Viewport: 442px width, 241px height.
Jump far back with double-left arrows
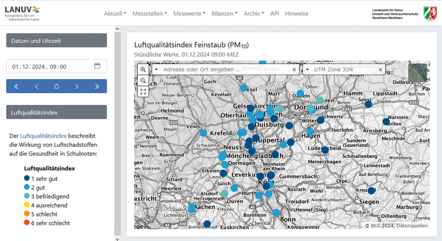point(16,86)
